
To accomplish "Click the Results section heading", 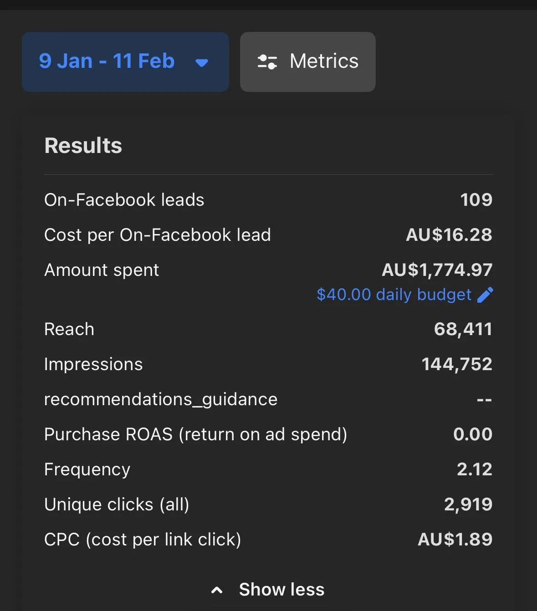I will pos(83,146).
